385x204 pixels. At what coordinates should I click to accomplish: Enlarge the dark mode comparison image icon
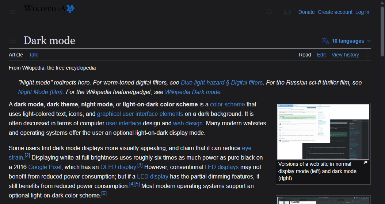click(x=365, y=162)
